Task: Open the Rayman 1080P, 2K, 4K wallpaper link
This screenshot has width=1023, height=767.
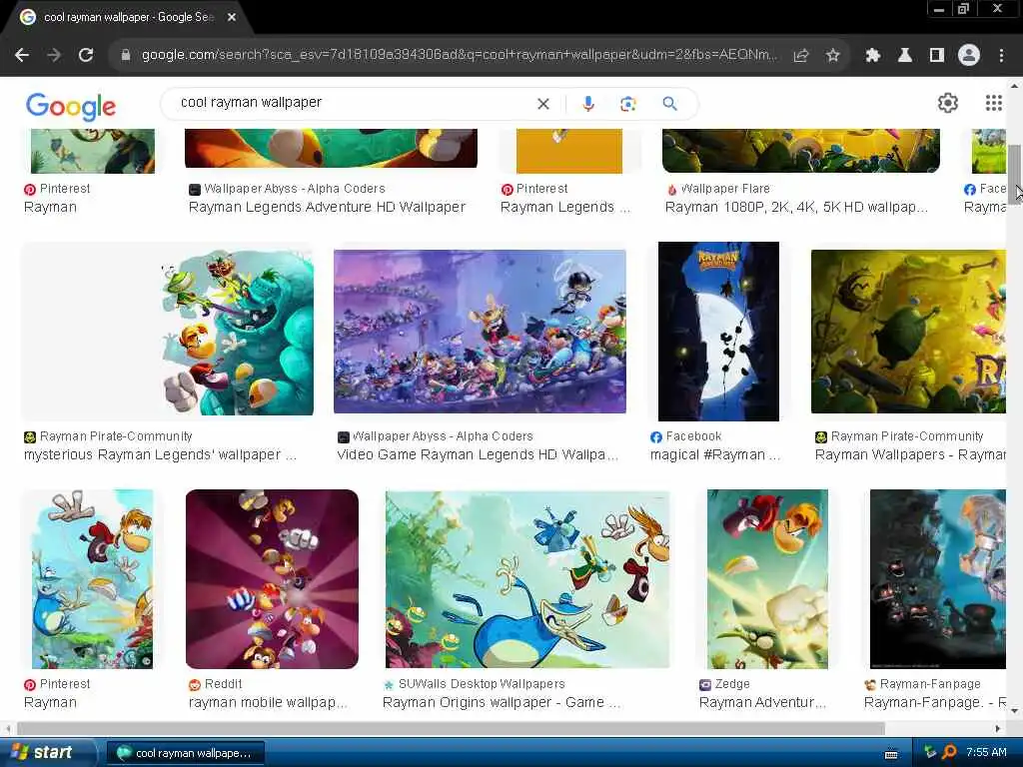Action: pyautogui.click(x=796, y=208)
